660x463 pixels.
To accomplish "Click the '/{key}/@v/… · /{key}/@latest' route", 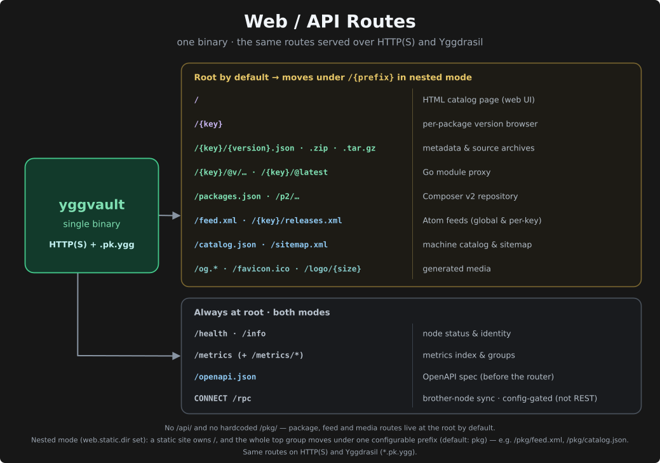I will [x=261, y=172].
